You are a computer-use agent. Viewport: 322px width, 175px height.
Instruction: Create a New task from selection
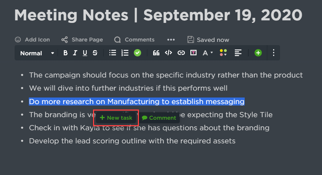coord(116,118)
